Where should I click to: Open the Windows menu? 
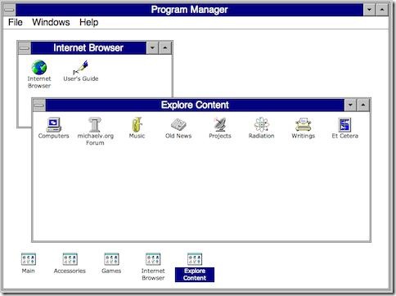[x=51, y=22]
